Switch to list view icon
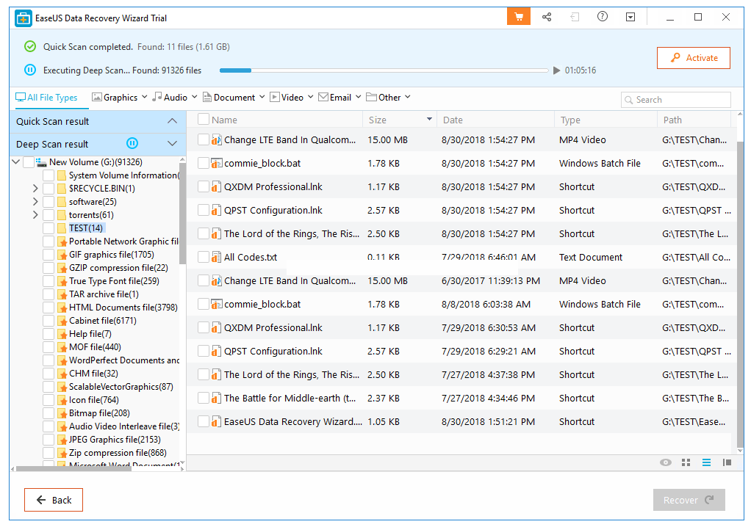The height and width of the screenshot is (527, 751). point(706,462)
